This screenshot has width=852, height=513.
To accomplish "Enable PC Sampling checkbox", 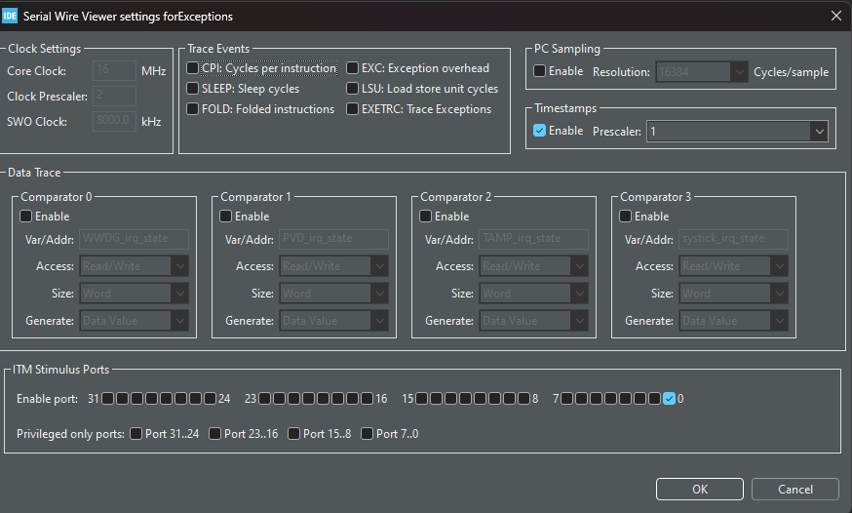I will pyautogui.click(x=540, y=71).
